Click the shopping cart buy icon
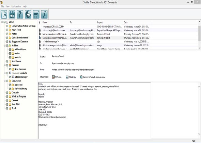 pos(36,14)
